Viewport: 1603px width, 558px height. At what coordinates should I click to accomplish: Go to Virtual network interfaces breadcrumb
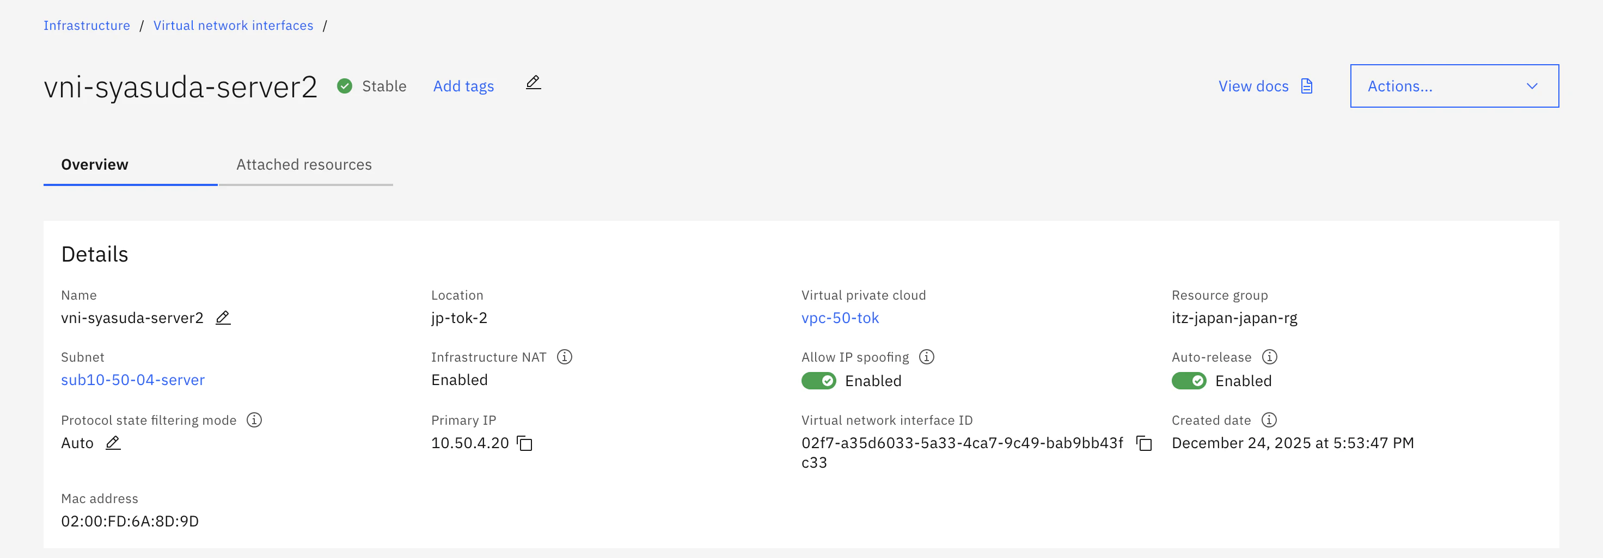click(234, 26)
